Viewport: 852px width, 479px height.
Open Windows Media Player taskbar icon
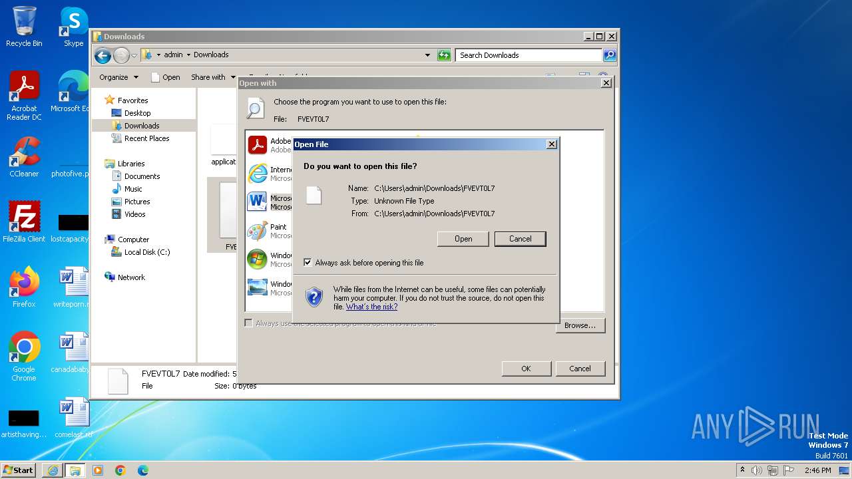(98, 470)
